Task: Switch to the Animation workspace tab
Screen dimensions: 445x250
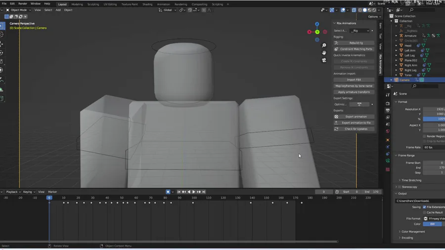Action: click(x=164, y=4)
